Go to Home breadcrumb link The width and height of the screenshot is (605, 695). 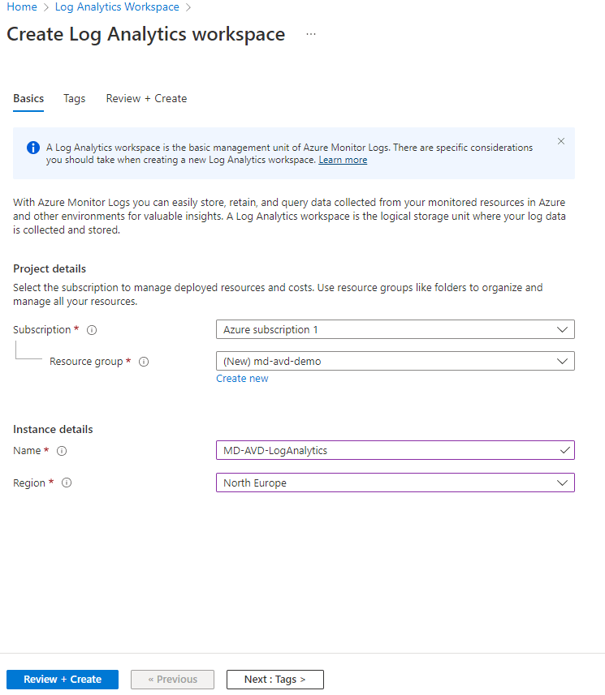22,6
